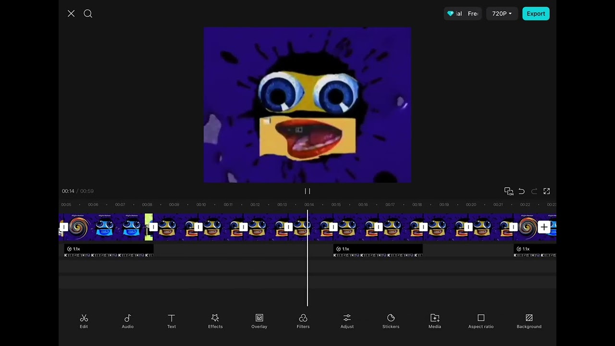Select the transition marker near 00:13

point(288,227)
